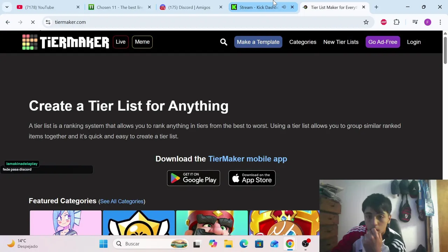The height and width of the screenshot is (252, 448).
Task: Open the Chrome profile avatar
Action: (x=427, y=22)
